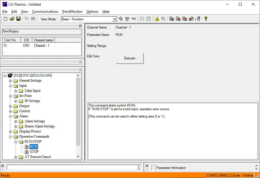Select the AT Execute/Cancel folder
Viewport: 260px width, 178px height.
pyautogui.click(x=38, y=157)
